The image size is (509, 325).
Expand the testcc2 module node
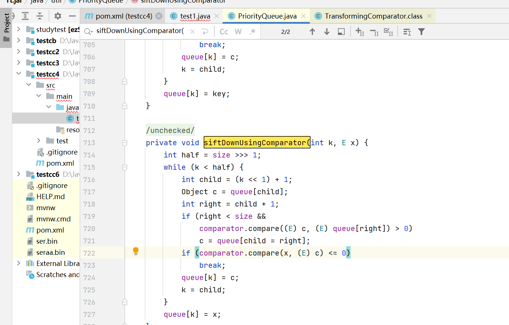[19, 52]
